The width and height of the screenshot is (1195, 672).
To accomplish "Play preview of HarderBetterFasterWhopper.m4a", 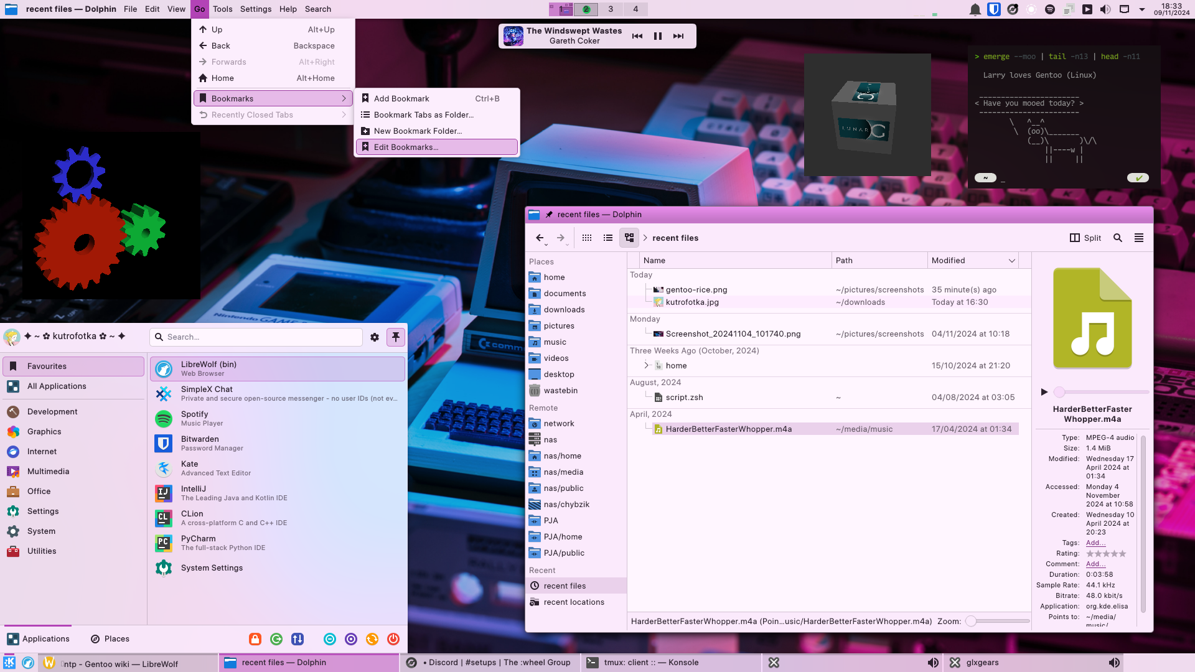I will 1044,392.
